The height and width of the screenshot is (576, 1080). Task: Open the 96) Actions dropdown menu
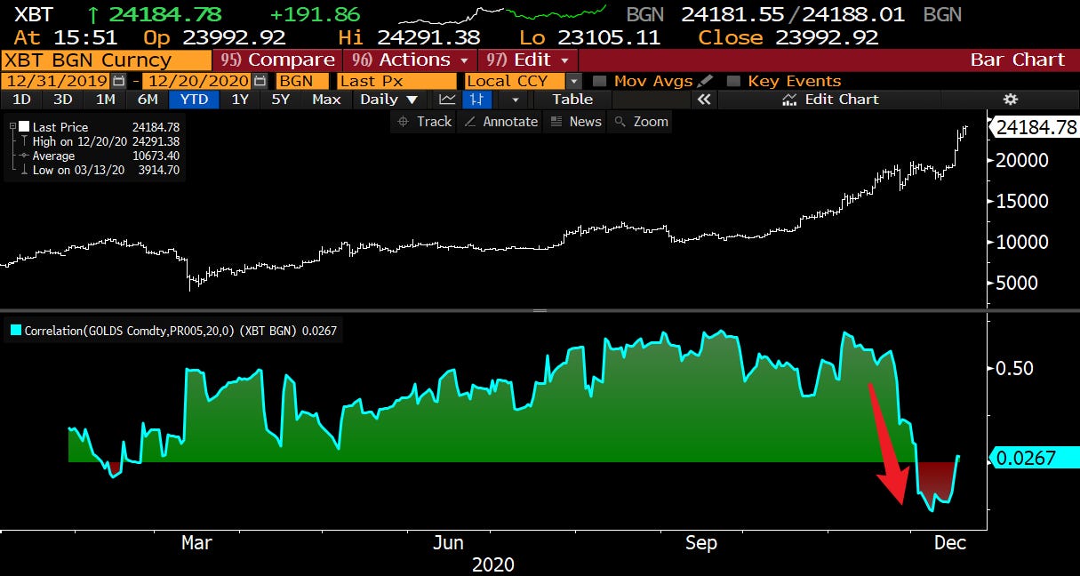coord(411,60)
